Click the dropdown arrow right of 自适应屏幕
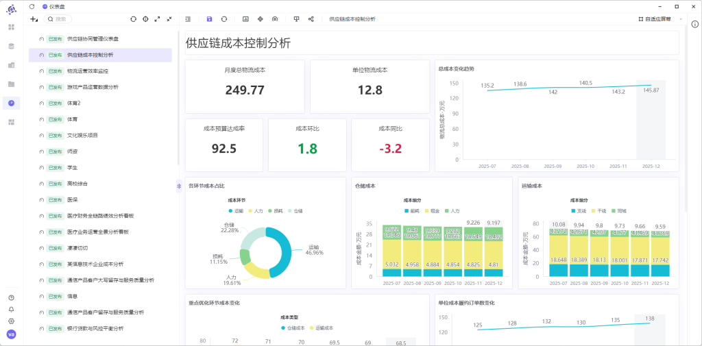The height and width of the screenshot is (346, 702). click(x=681, y=19)
